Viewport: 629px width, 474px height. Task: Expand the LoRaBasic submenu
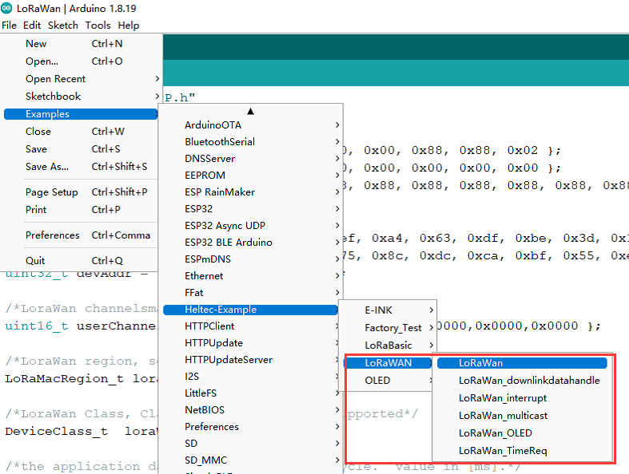pyautogui.click(x=388, y=346)
